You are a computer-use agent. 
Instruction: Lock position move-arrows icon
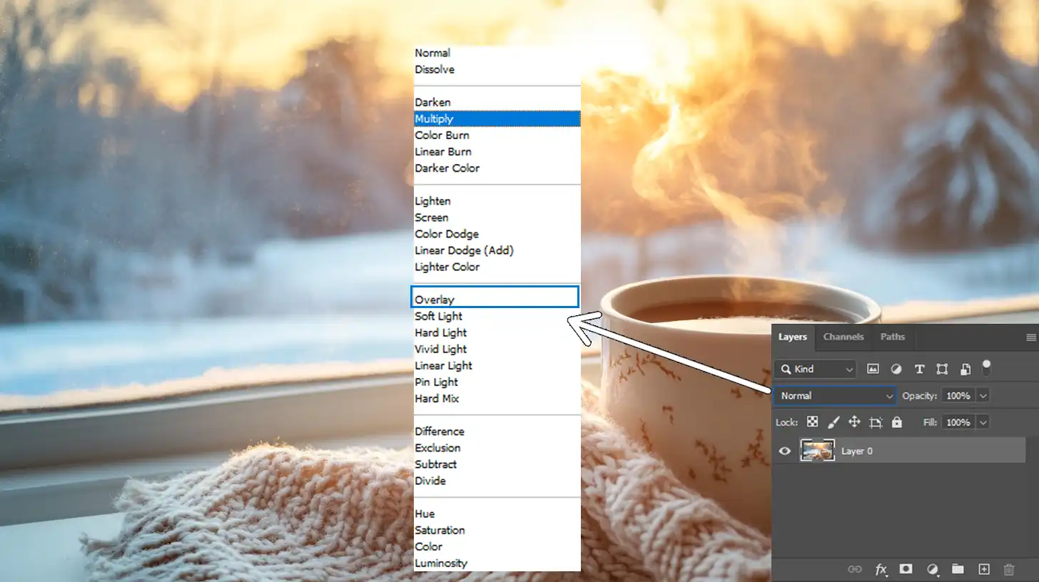855,422
